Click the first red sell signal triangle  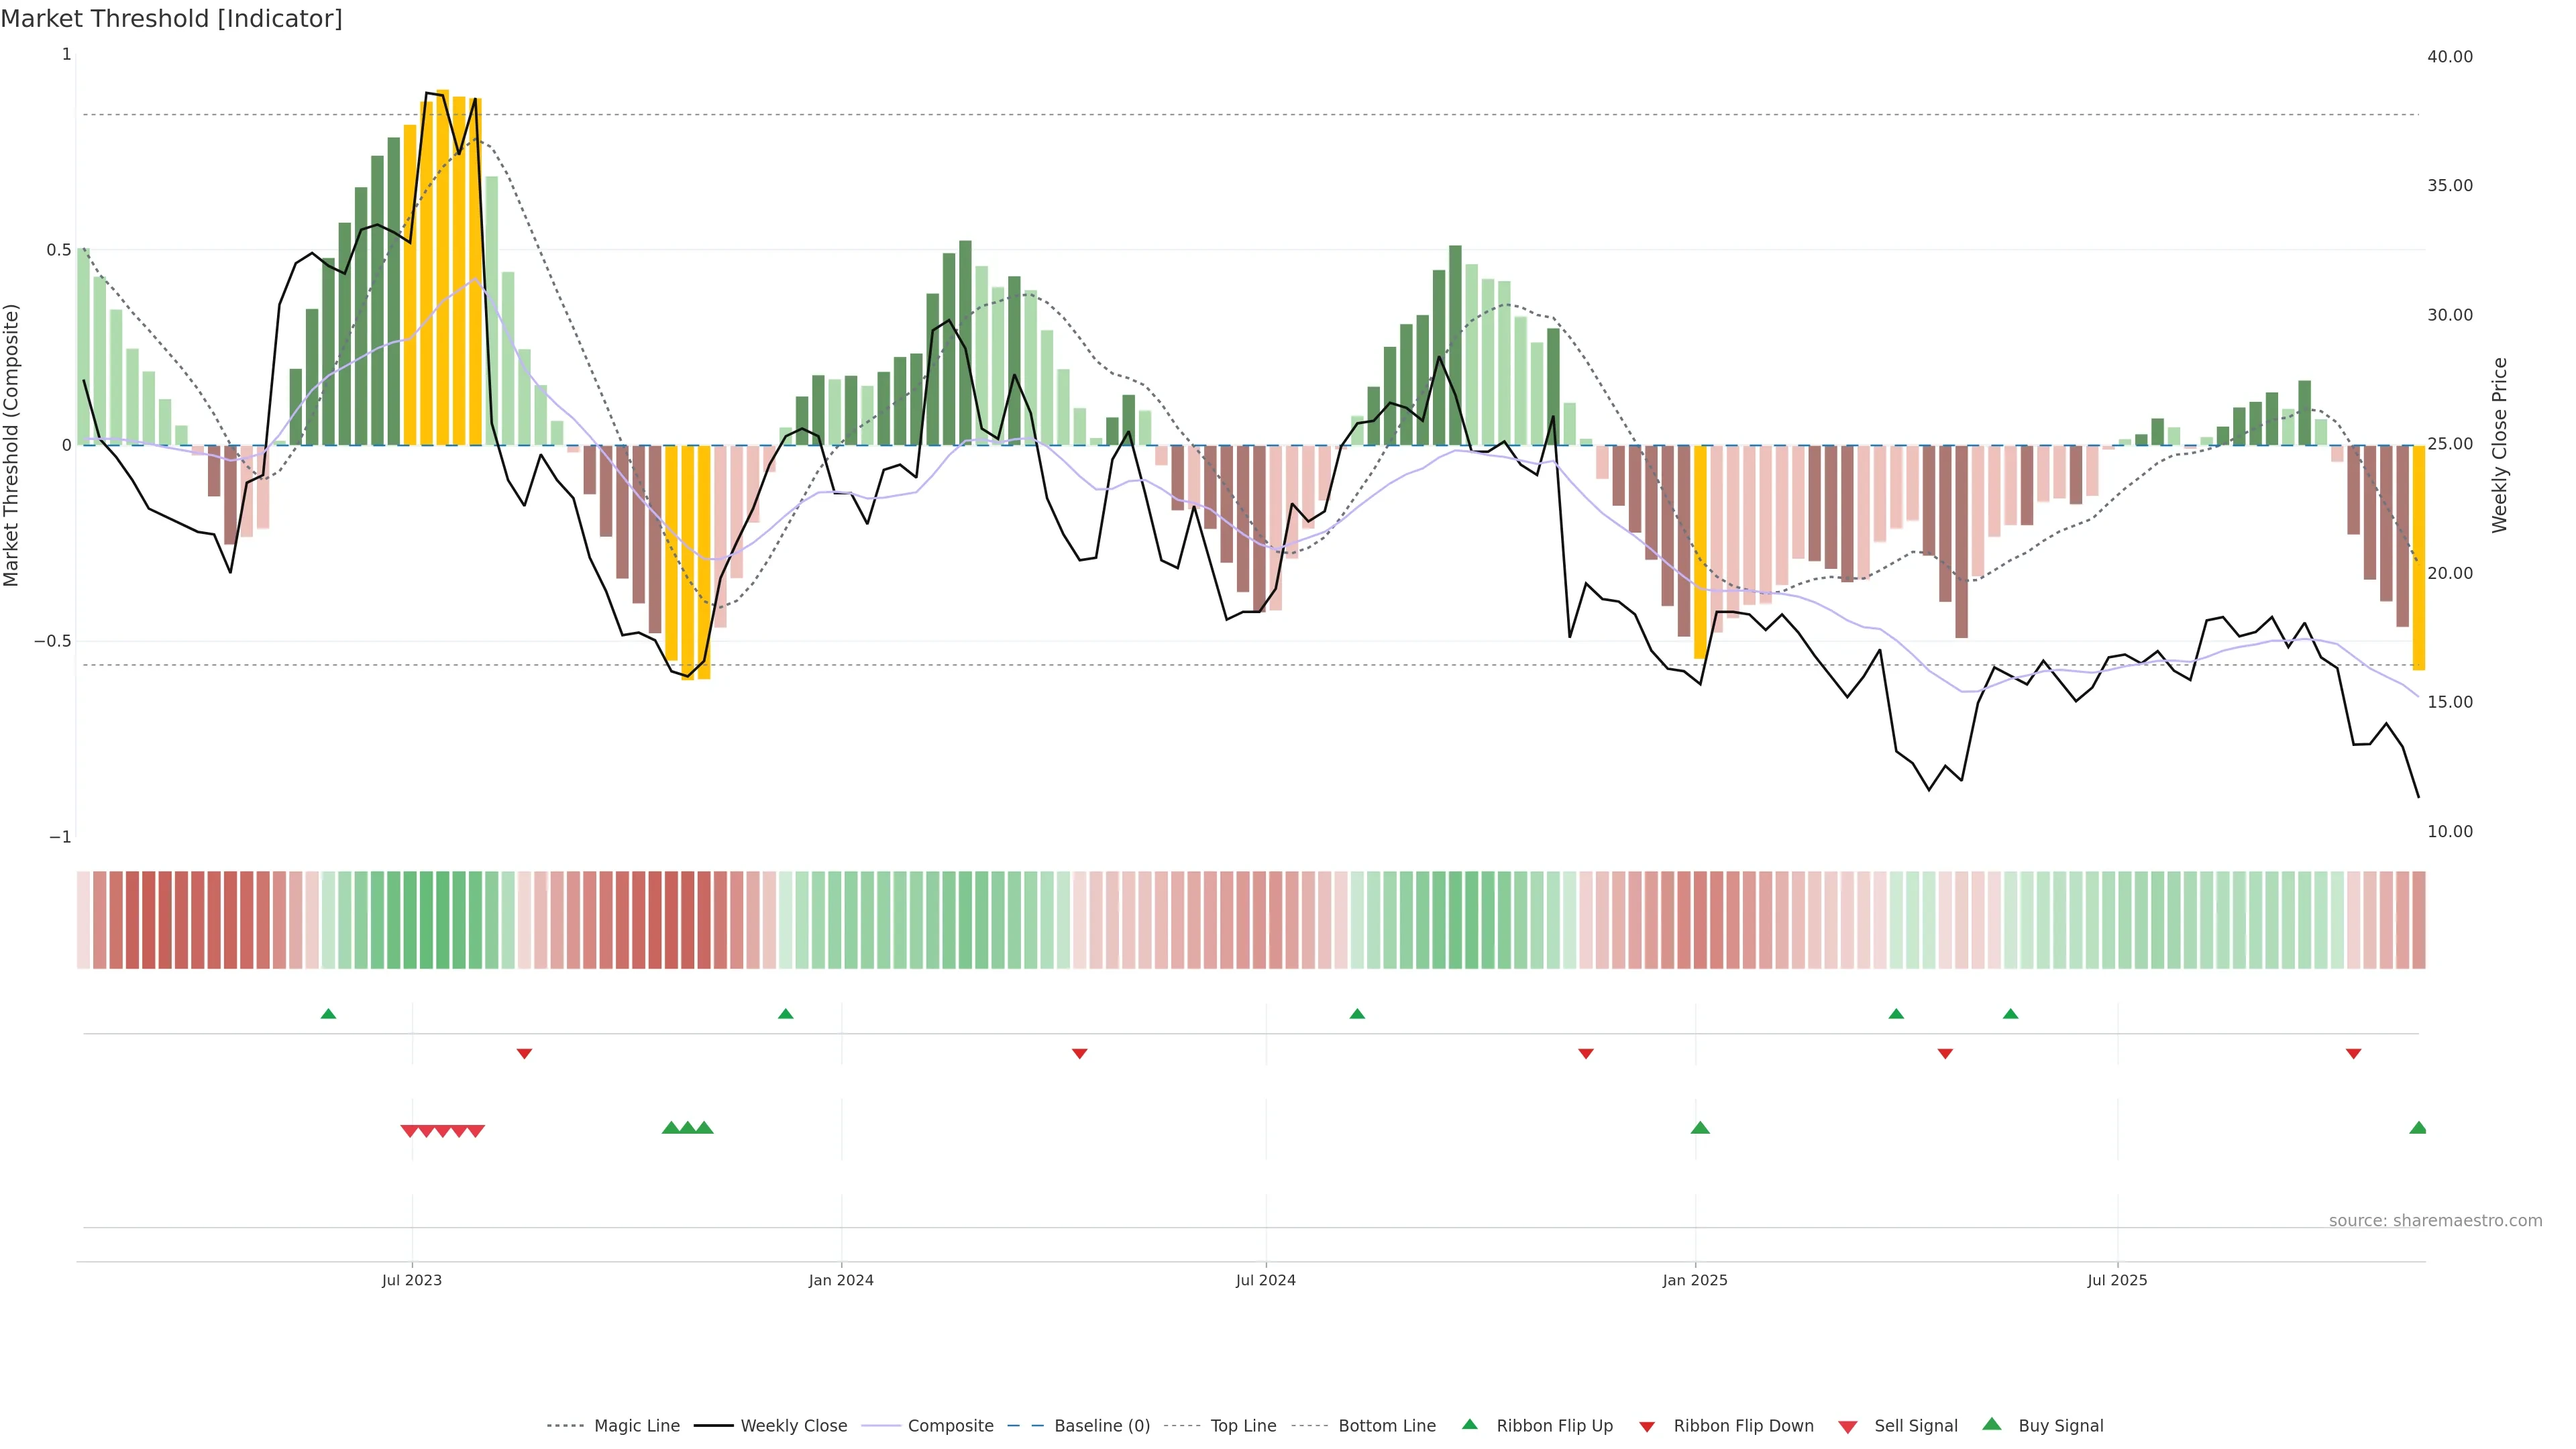coord(409,1131)
